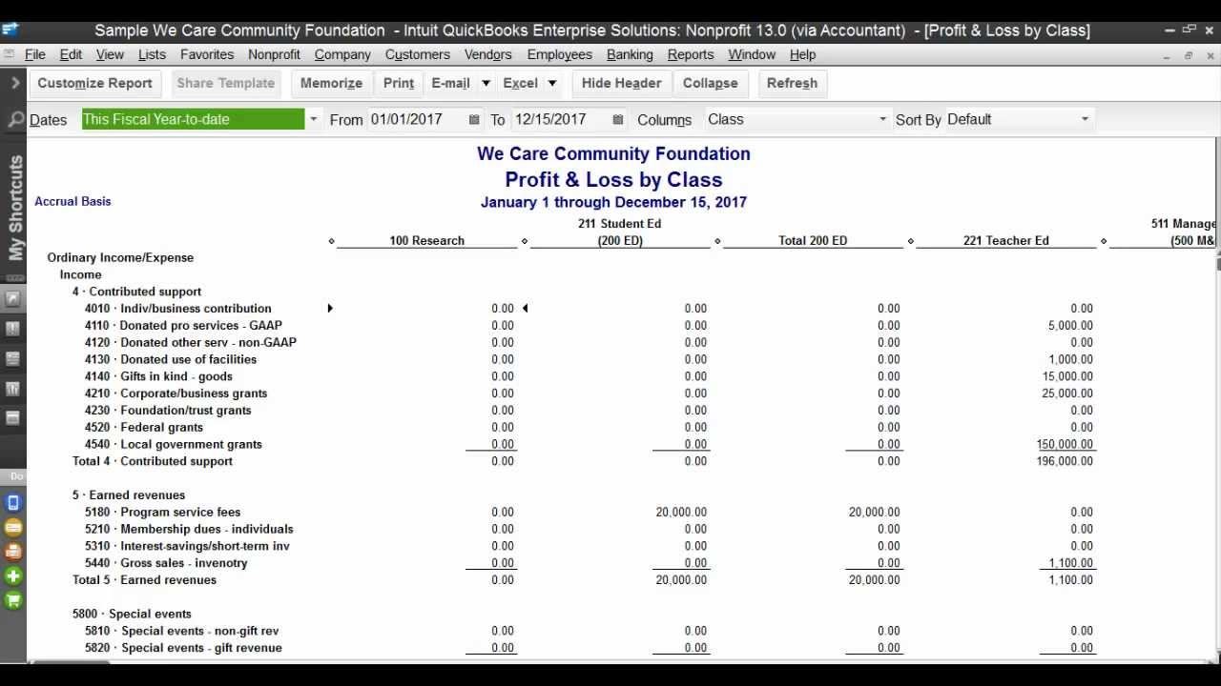
Task: Click the shortcut arrow icon in sidebar
Action: click(13, 299)
